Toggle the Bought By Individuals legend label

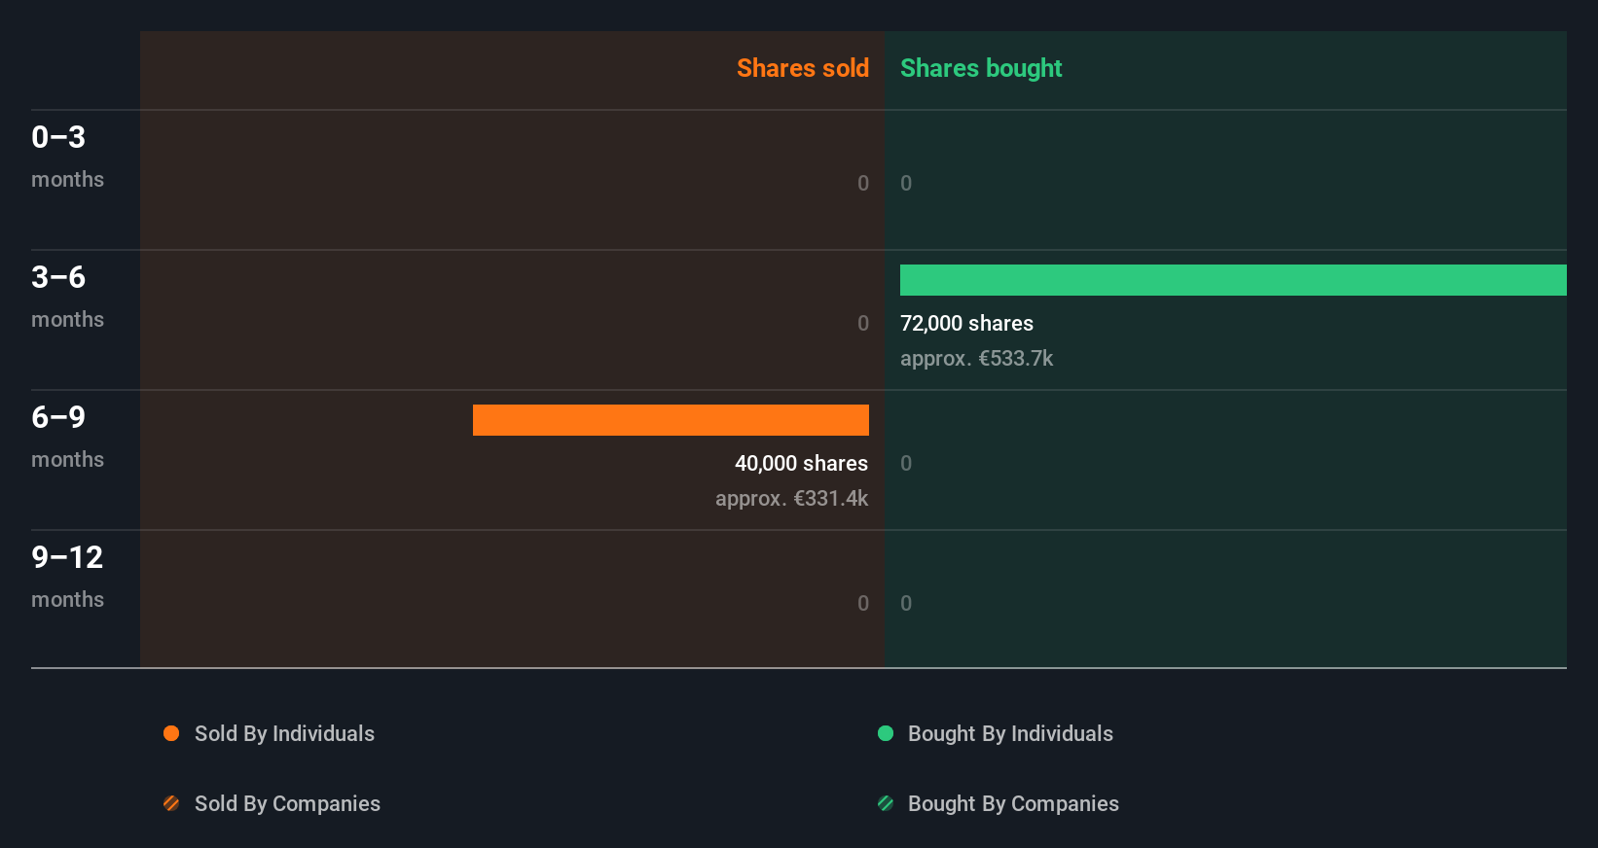[x=1010, y=733]
